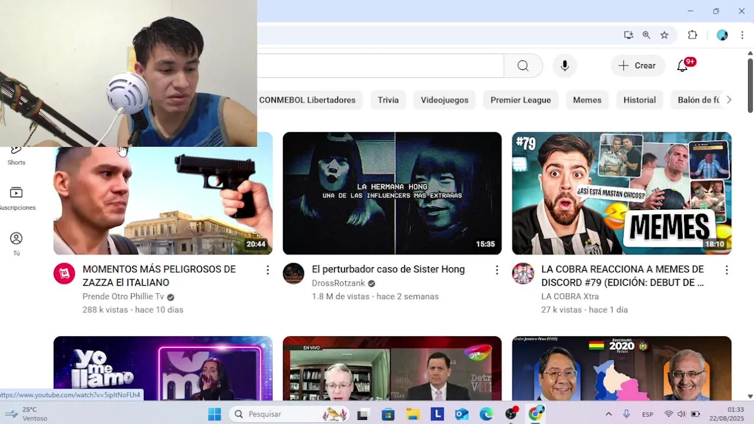The height and width of the screenshot is (424, 754).
Task: Open Task View on the taskbar
Action: [x=362, y=415]
